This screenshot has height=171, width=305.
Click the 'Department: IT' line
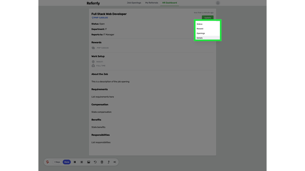99,29
